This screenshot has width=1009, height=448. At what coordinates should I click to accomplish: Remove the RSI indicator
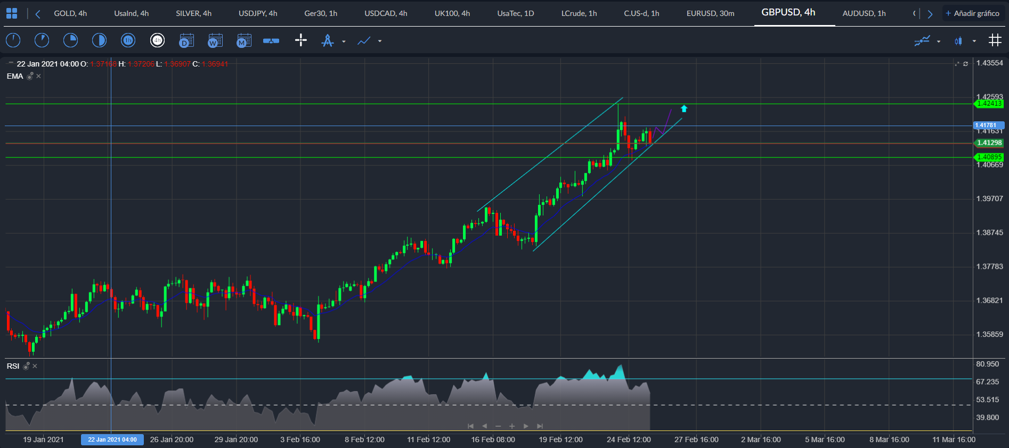tap(35, 366)
